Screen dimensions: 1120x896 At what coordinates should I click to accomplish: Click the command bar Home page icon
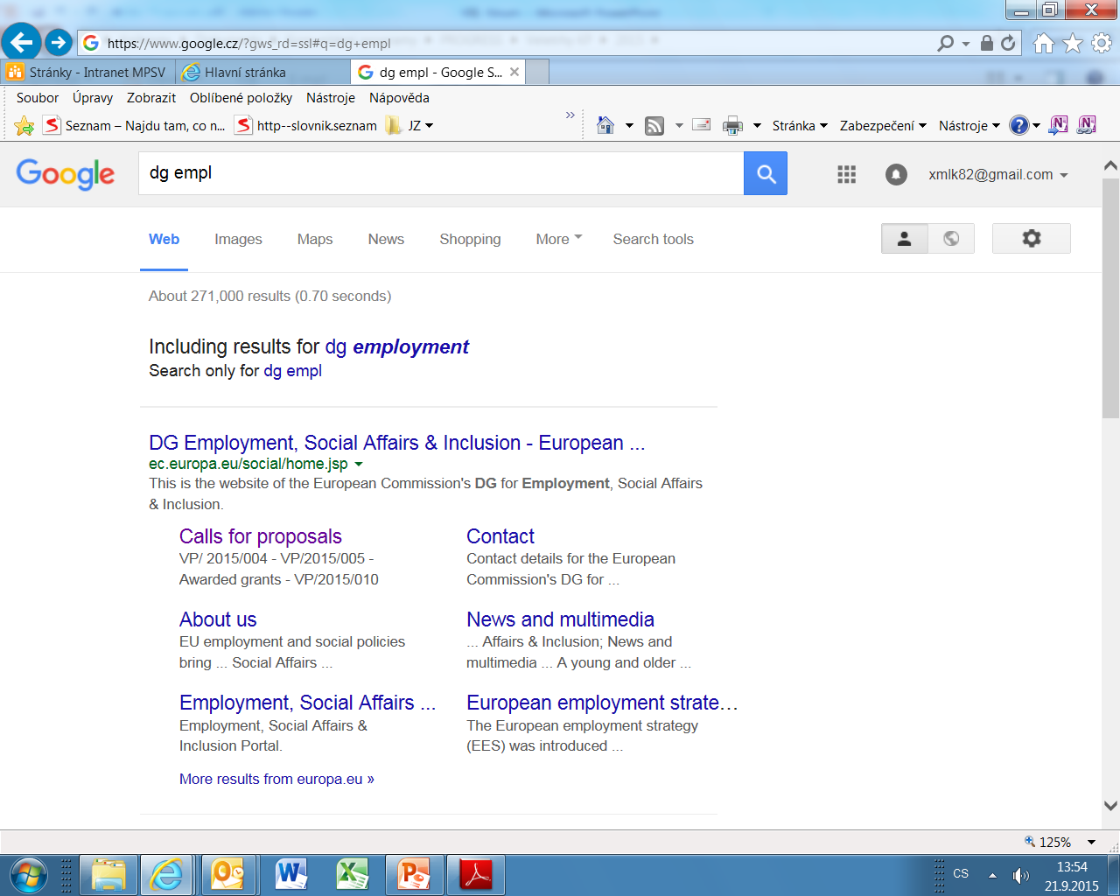605,125
